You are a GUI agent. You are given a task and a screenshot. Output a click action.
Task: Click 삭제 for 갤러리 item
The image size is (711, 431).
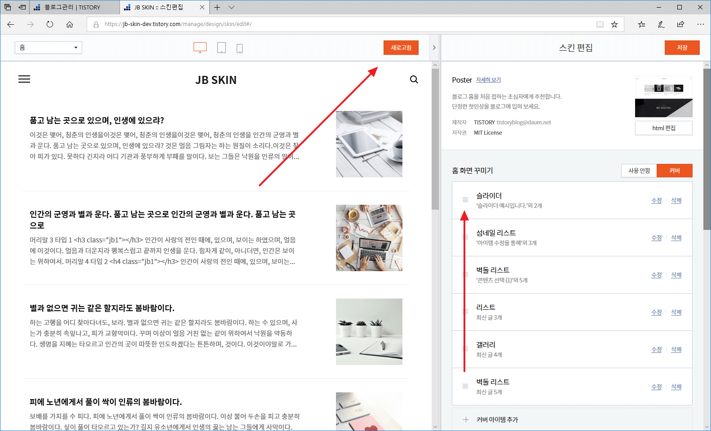[x=676, y=350]
